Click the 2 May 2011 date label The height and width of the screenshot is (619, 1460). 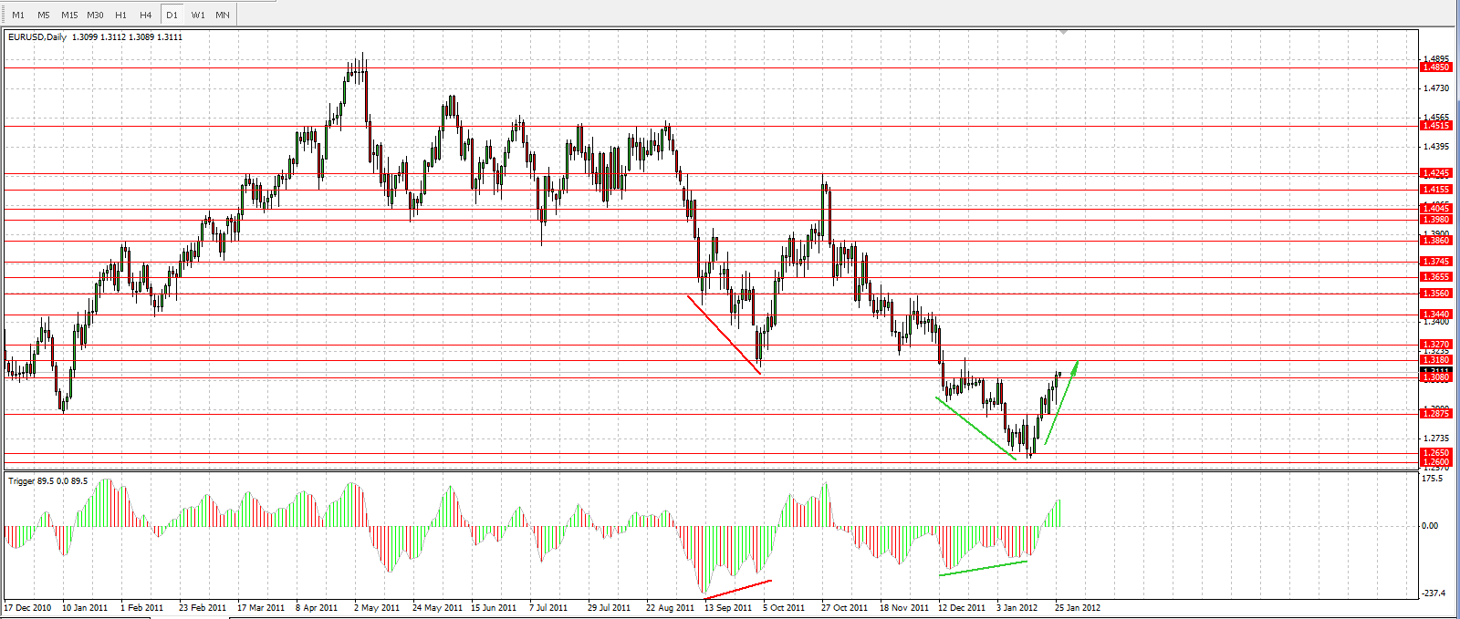[377, 608]
